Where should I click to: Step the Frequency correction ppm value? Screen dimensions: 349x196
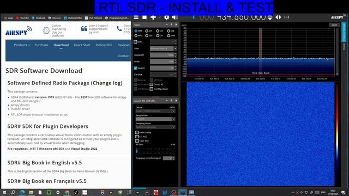tap(173, 158)
